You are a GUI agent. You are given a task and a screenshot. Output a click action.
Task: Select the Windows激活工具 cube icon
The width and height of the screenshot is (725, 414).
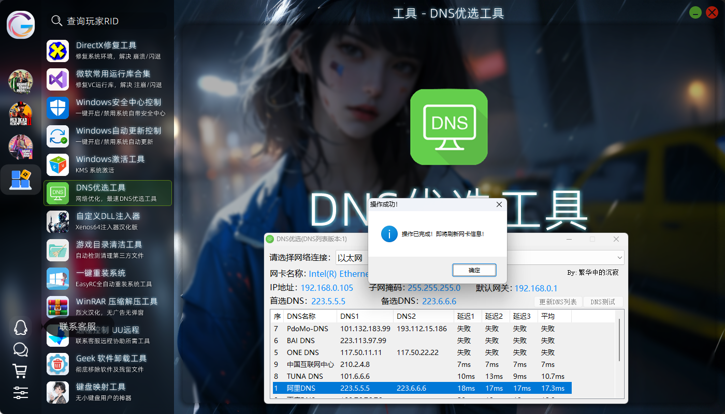[58, 165]
